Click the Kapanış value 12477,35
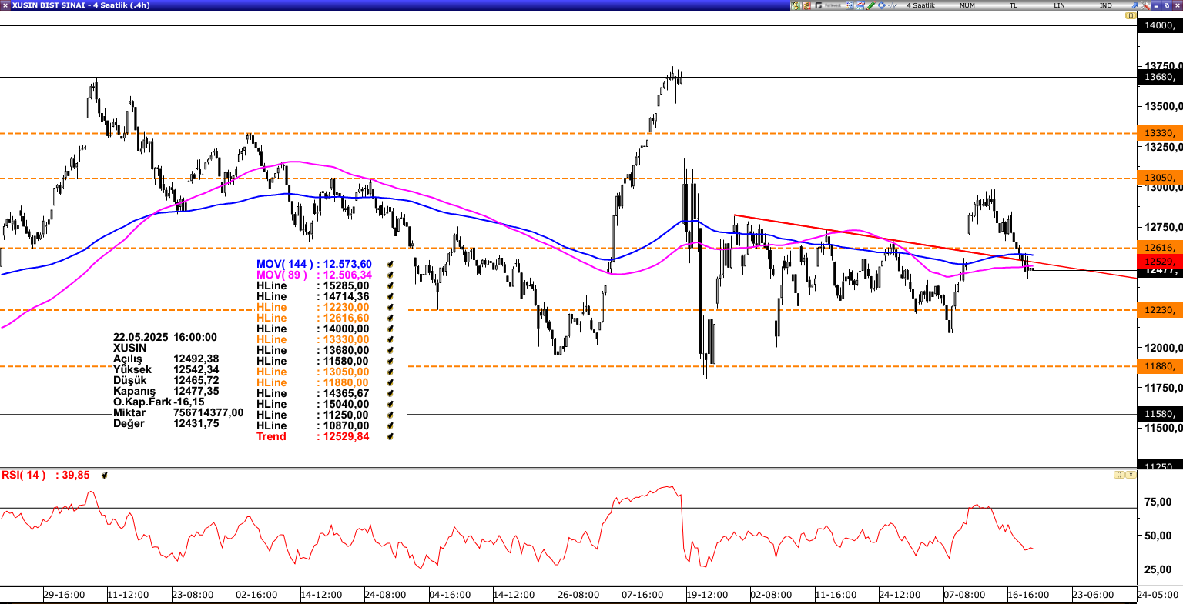Viewport: 1183px width, 604px height. click(x=196, y=391)
